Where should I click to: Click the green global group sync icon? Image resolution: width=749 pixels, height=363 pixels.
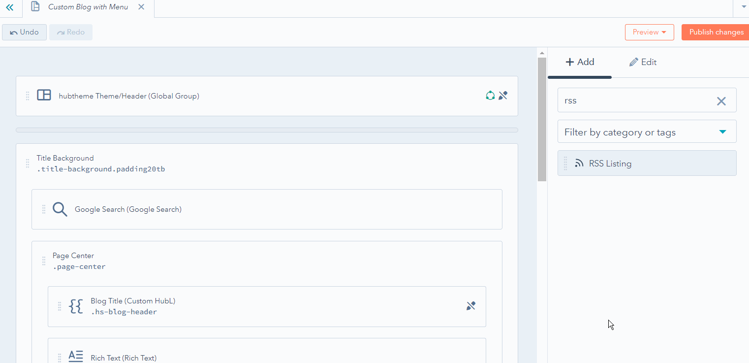pos(490,96)
